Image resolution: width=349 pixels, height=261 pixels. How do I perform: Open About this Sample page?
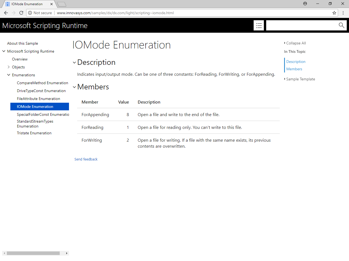pos(23,43)
